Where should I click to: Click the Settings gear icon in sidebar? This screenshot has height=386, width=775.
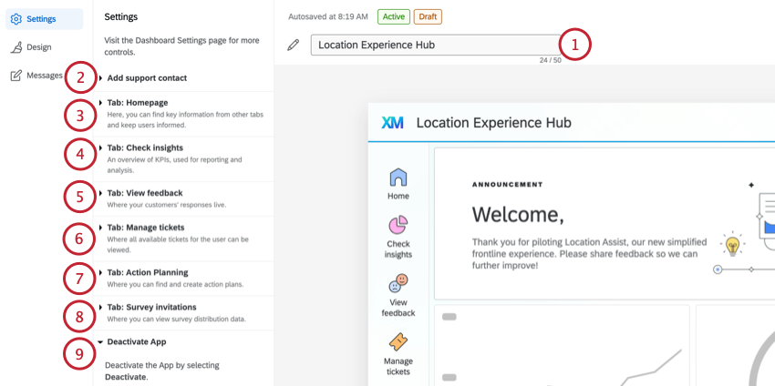[x=16, y=19]
